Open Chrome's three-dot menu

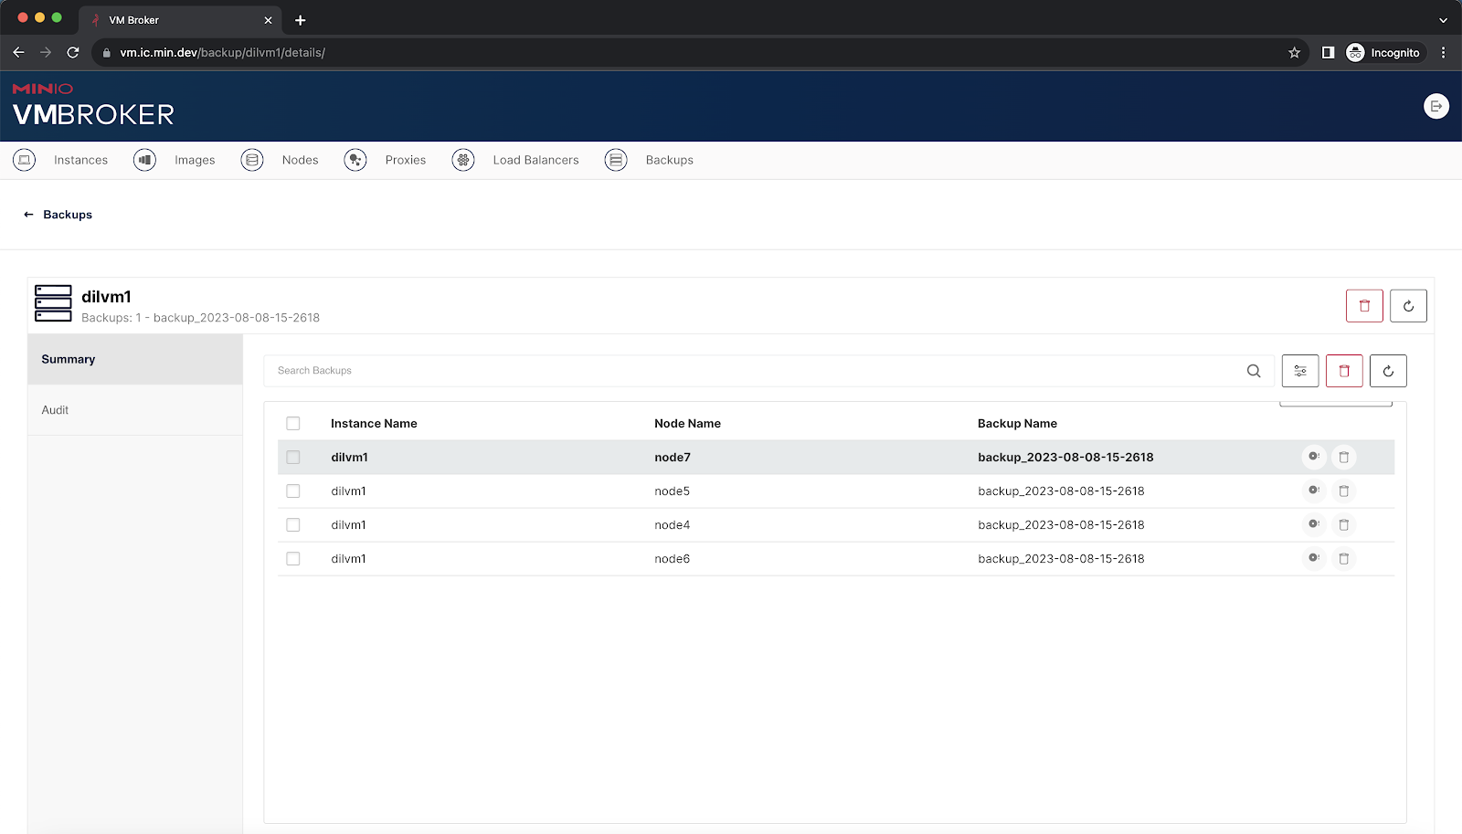coord(1443,53)
